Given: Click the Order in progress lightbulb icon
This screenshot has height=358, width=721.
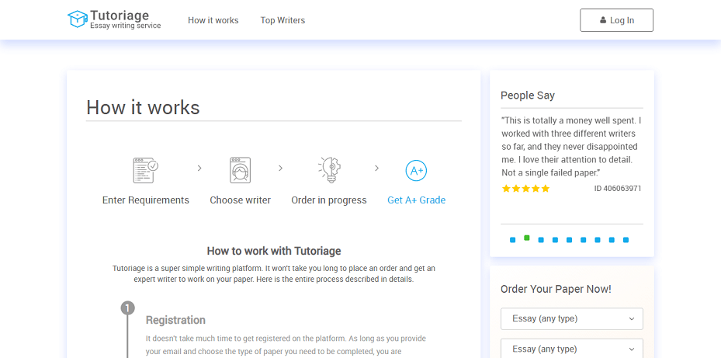Looking at the screenshot, I should point(329,170).
